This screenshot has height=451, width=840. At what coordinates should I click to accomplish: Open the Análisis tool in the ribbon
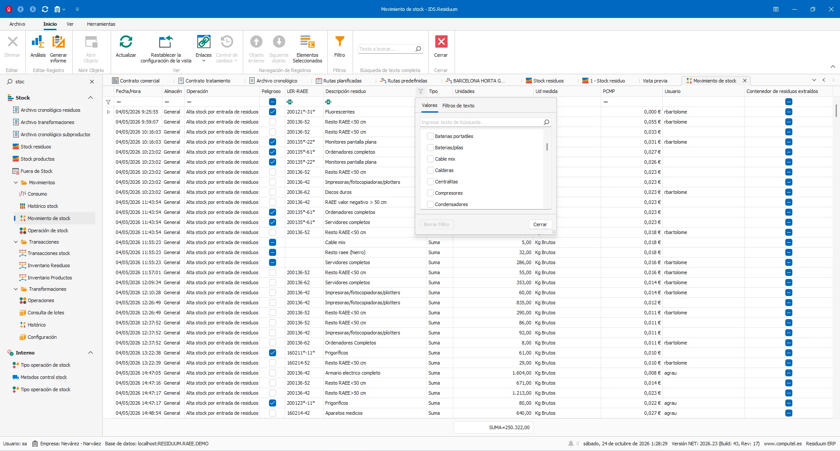click(x=38, y=47)
